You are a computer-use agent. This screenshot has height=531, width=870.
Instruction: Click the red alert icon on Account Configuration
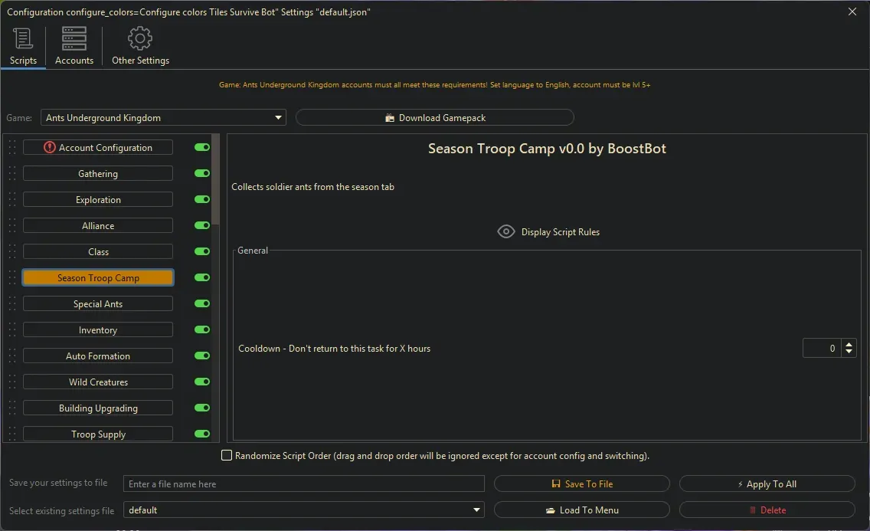click(50, 148)
